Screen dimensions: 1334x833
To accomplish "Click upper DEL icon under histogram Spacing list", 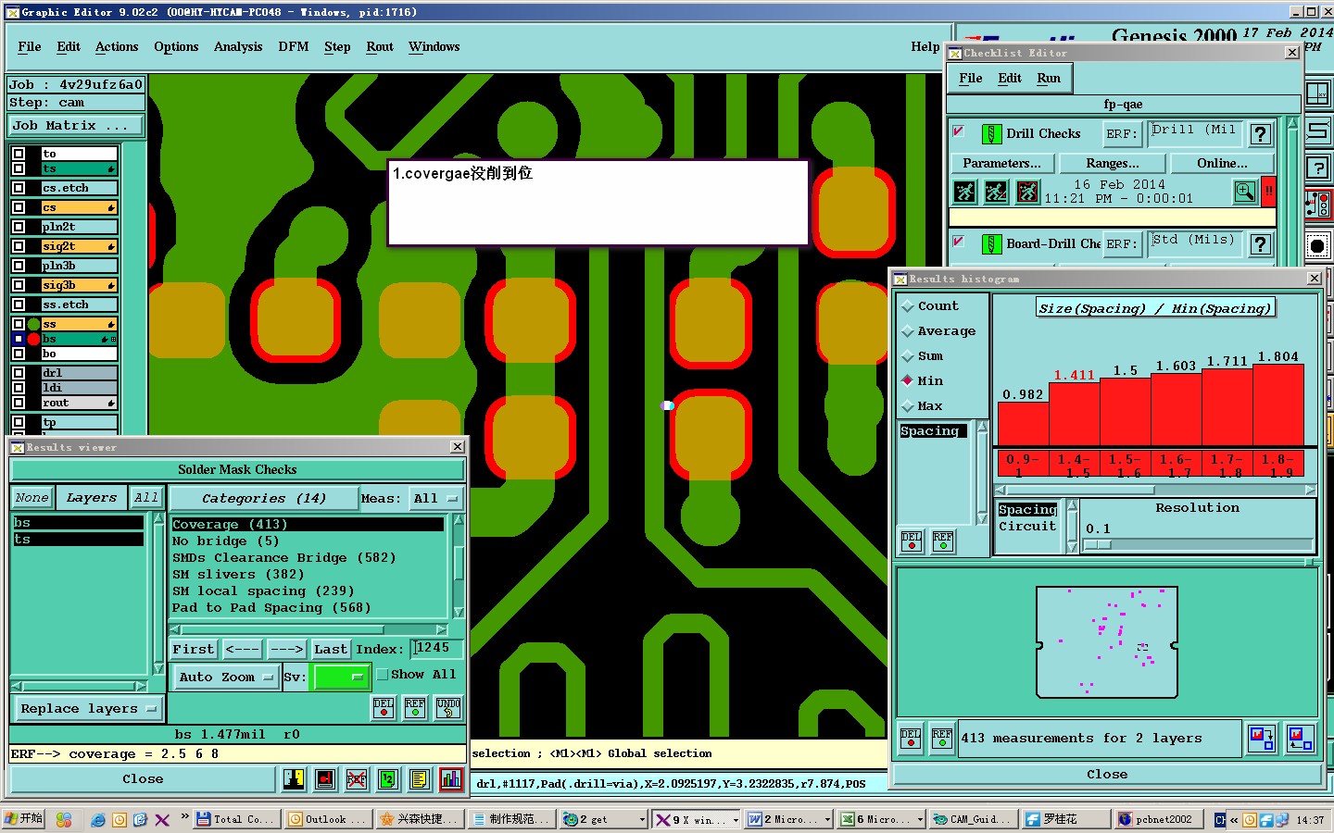I will coord(912,541).
